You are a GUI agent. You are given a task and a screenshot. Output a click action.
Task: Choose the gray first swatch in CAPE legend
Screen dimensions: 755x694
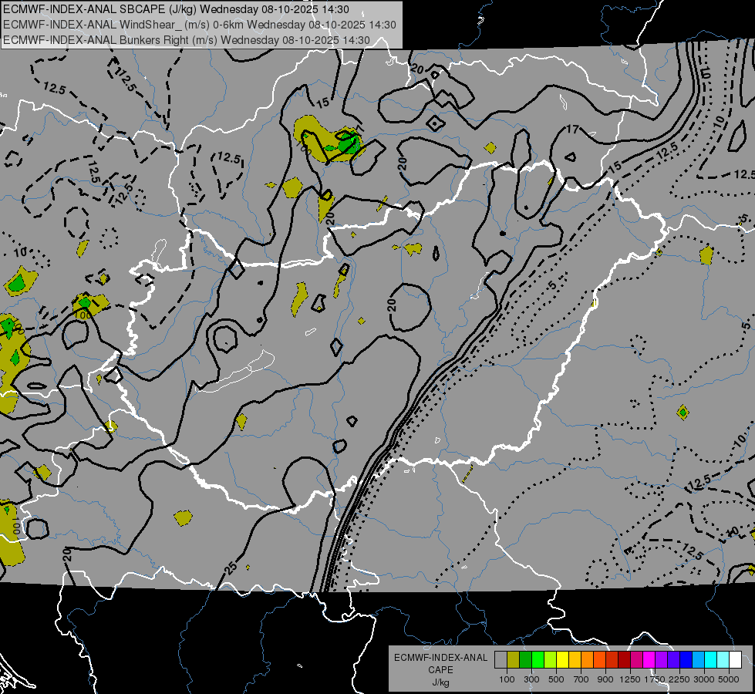click(501, 659)
